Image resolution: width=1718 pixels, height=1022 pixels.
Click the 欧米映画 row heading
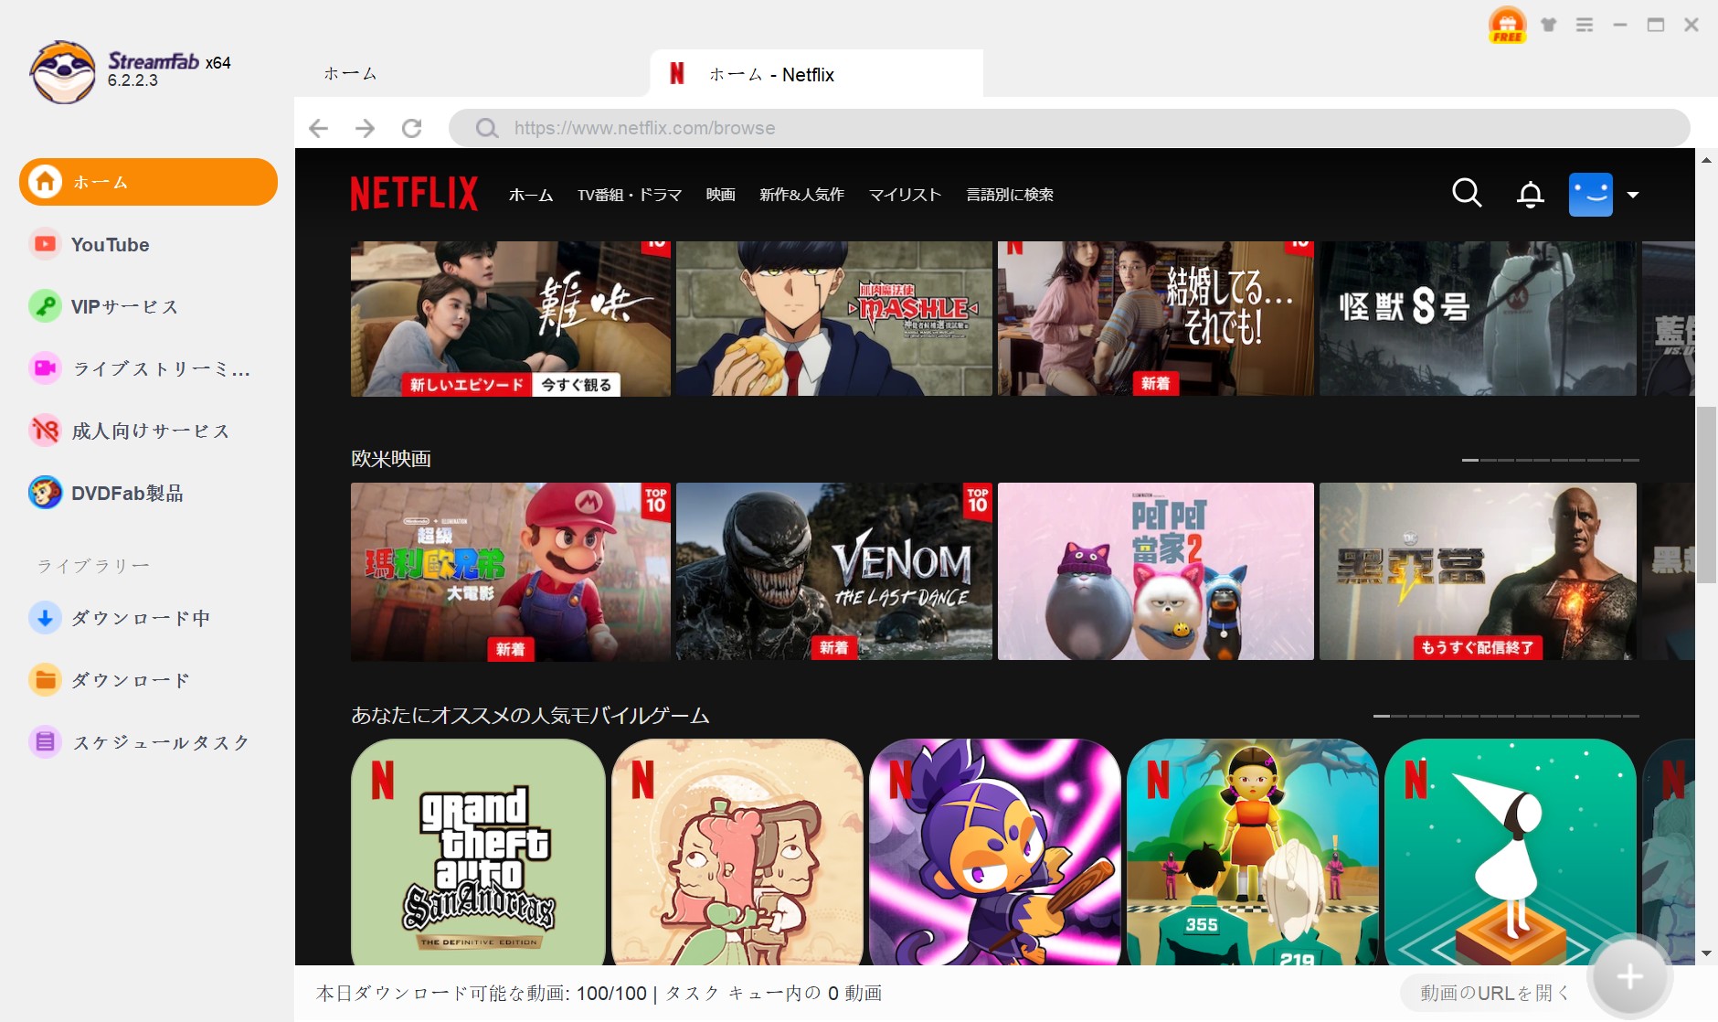[x=391, y=458]
